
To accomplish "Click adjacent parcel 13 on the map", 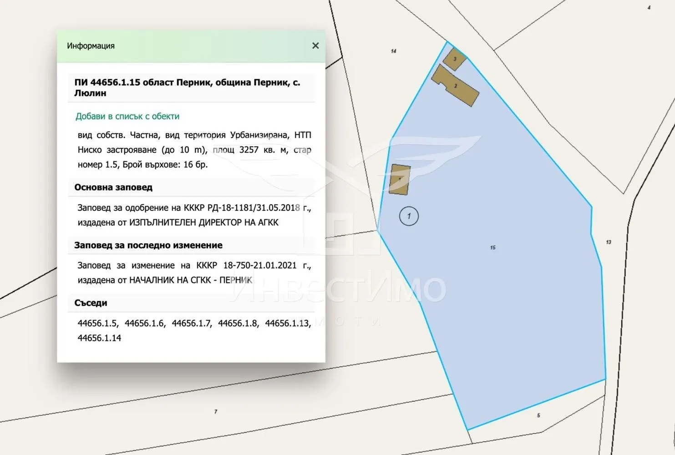I will [x=609, y=242].
